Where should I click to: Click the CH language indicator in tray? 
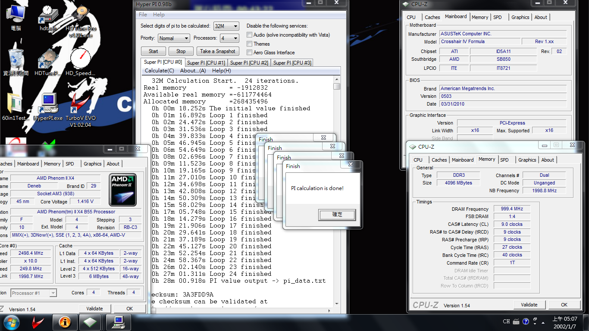point(506,322)
